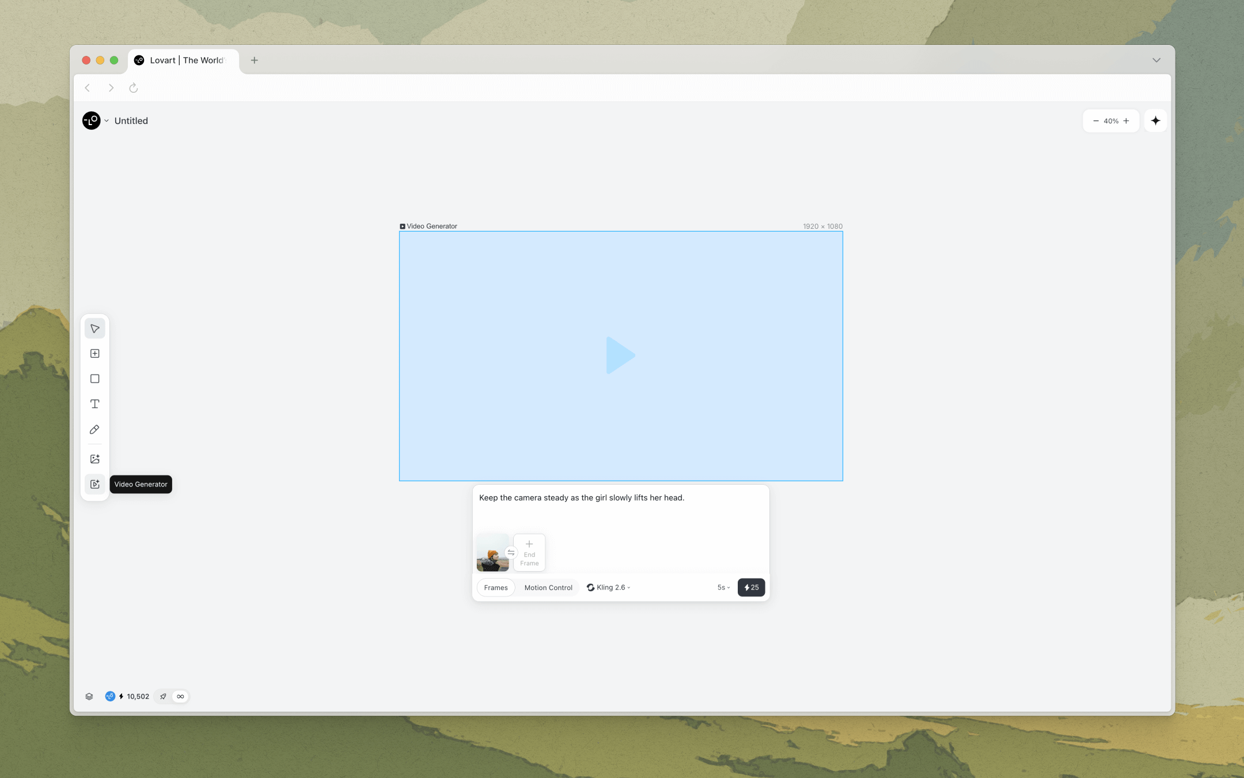Rename the Untitled project title

click(x=131, y=120)
